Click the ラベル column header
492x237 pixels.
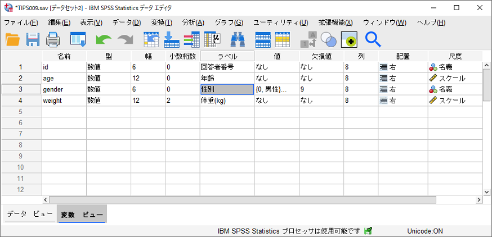click(227, 56)
